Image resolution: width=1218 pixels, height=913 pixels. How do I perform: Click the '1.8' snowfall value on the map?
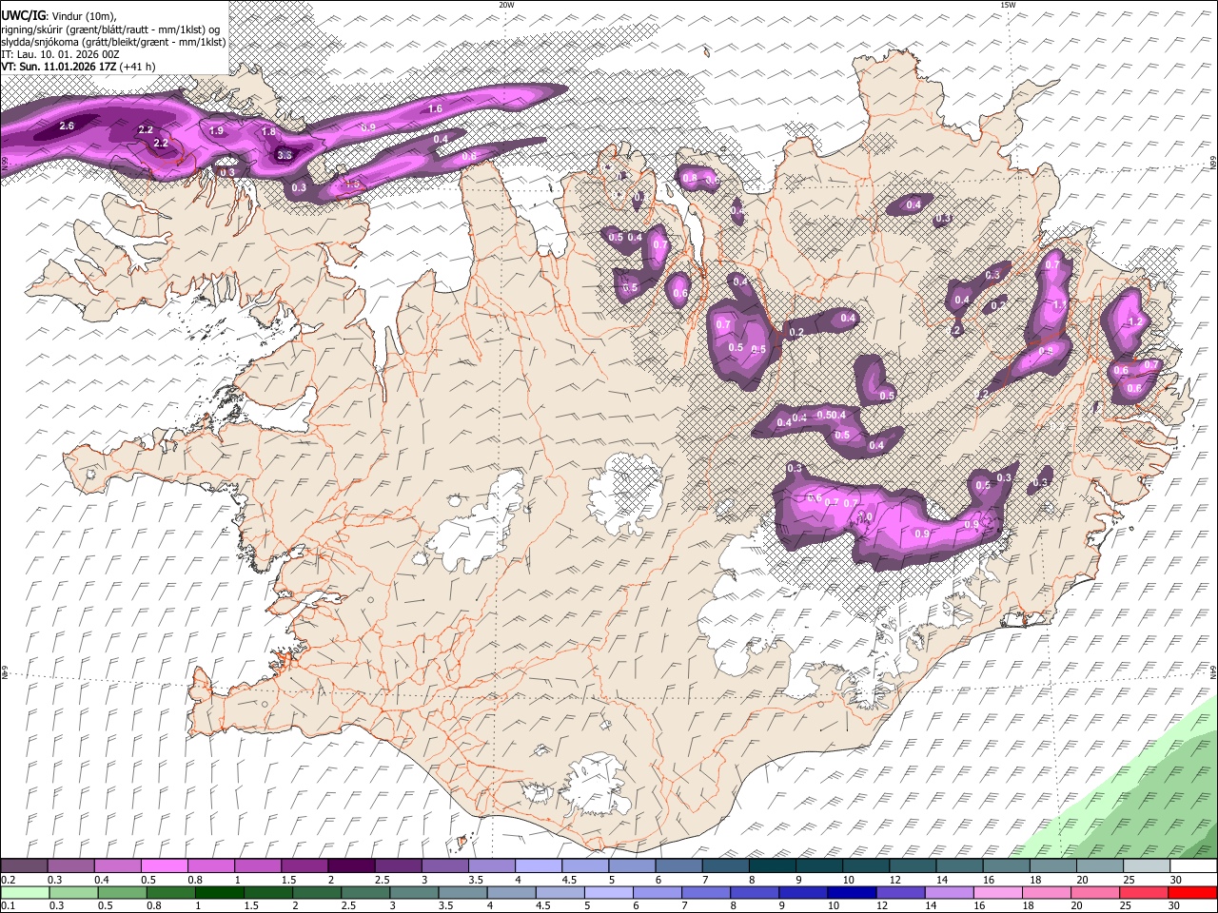click(268, 132)
